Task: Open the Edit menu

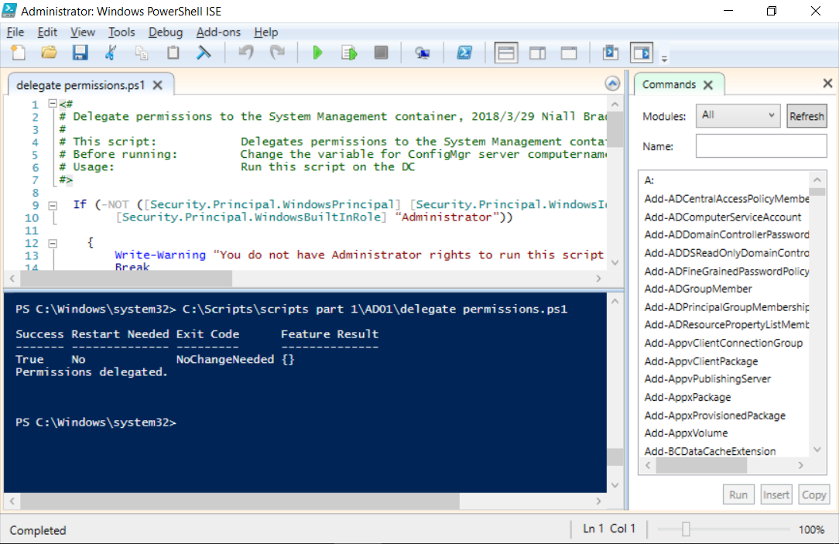Action: 47,32
